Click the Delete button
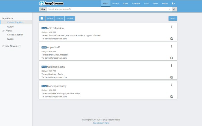 pos(50,18)
